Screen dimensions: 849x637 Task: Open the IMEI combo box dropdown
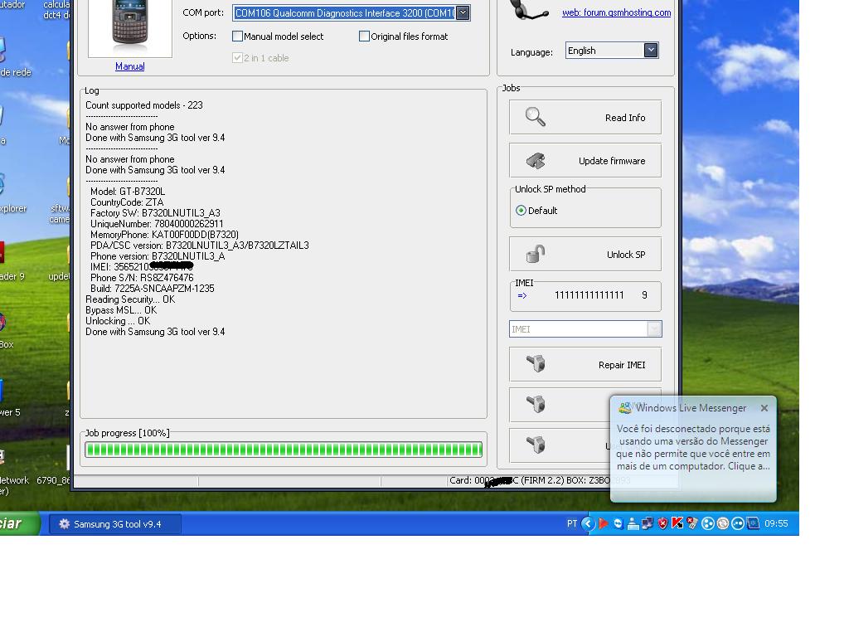tap(654, 328)
